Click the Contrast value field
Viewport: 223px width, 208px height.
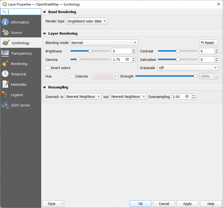coord(207,51)
